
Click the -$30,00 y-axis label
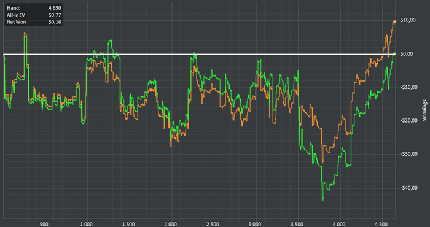[x=408, y=154]
